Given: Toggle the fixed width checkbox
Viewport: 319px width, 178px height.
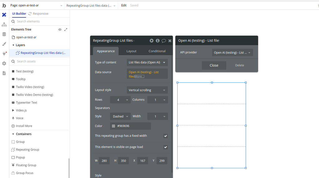Looking at the screenshot, I should (x=165, y=136).
